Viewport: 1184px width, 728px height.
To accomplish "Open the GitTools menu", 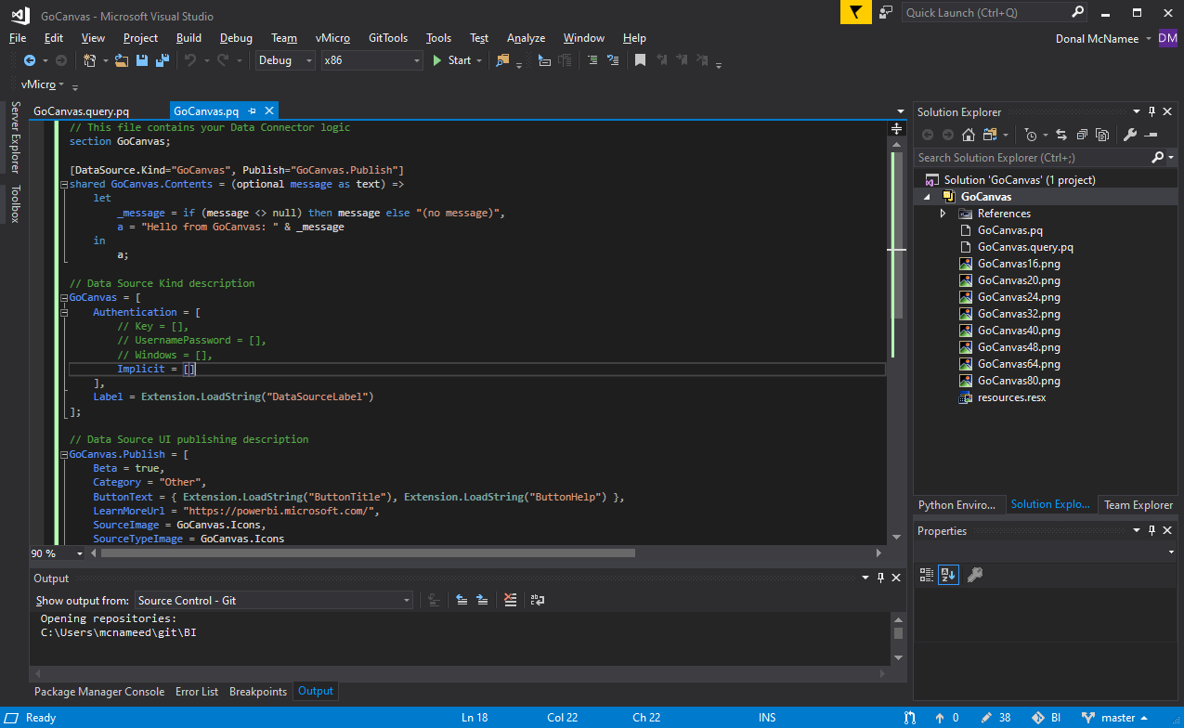I will tap(388, 38).
